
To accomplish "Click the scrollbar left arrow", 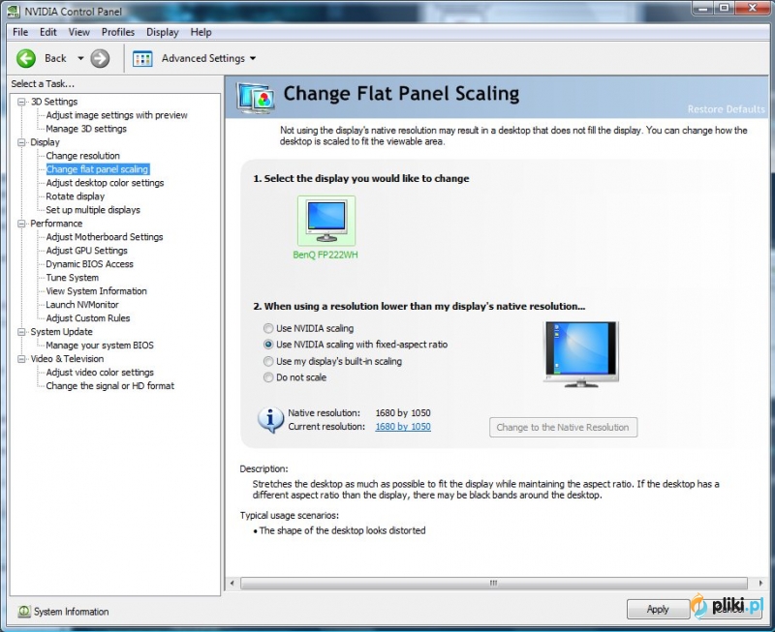I will pos(232,583).
